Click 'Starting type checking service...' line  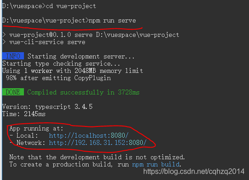point(61,63)
